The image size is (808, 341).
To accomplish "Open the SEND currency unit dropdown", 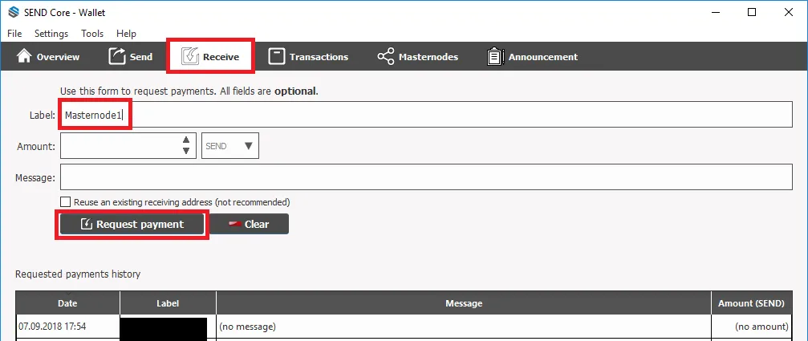I will coord(229,146).
